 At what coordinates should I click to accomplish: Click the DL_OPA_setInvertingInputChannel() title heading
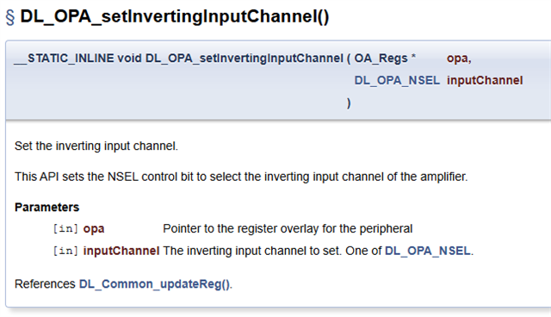(175, 16)
